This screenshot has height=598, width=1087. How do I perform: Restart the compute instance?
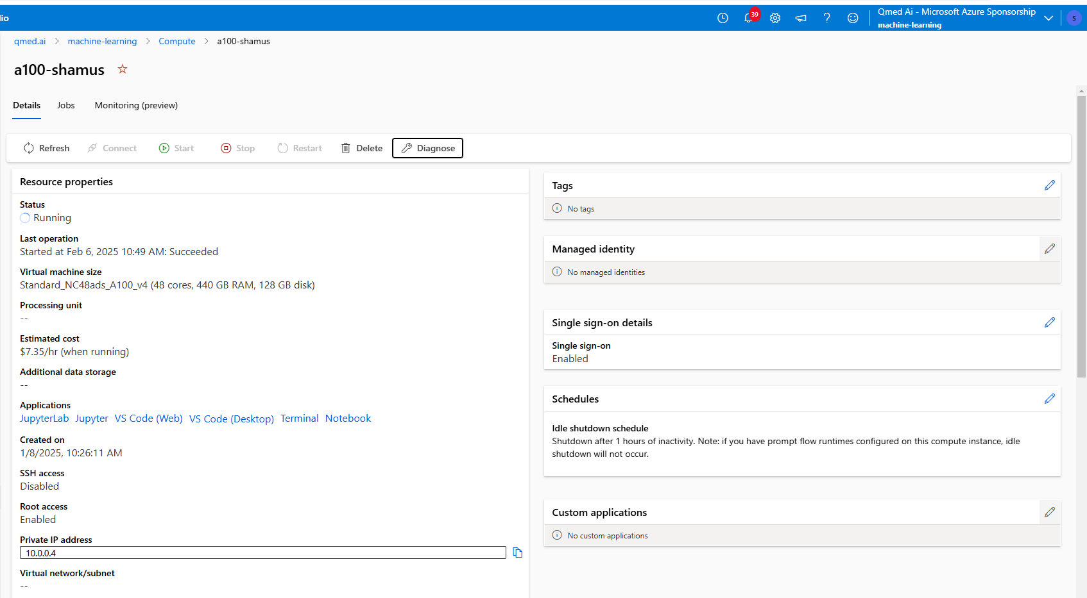coord(300,148)
